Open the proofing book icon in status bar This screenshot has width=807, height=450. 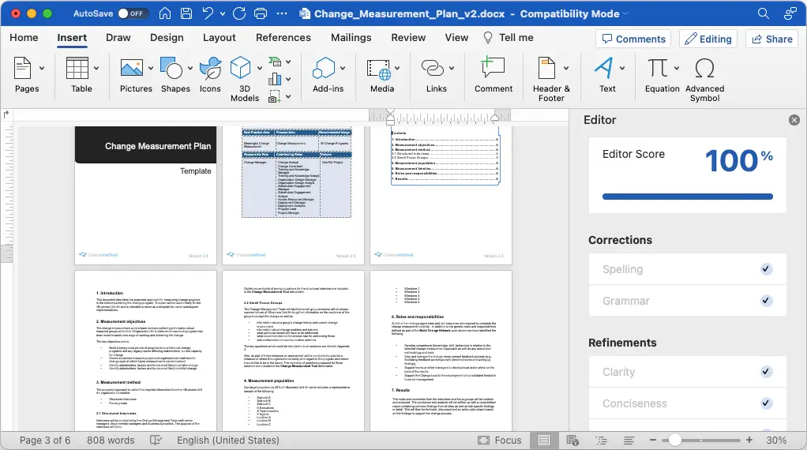pyautogui.click(x=156, y=441)
